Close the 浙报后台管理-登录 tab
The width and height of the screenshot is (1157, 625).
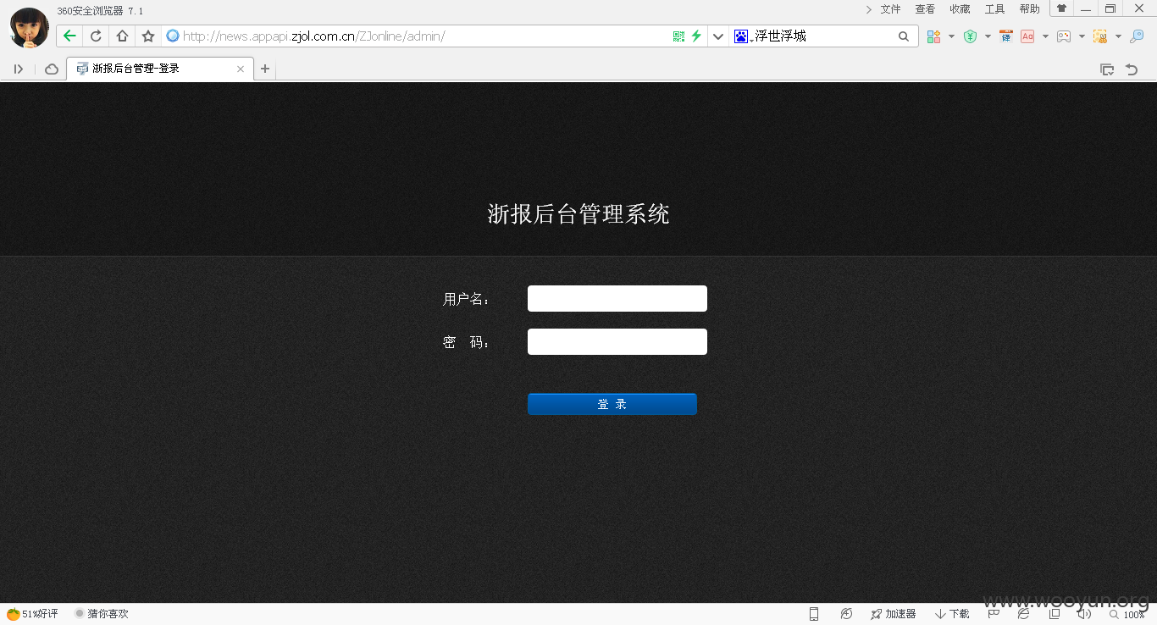click(x=241, y=69)
